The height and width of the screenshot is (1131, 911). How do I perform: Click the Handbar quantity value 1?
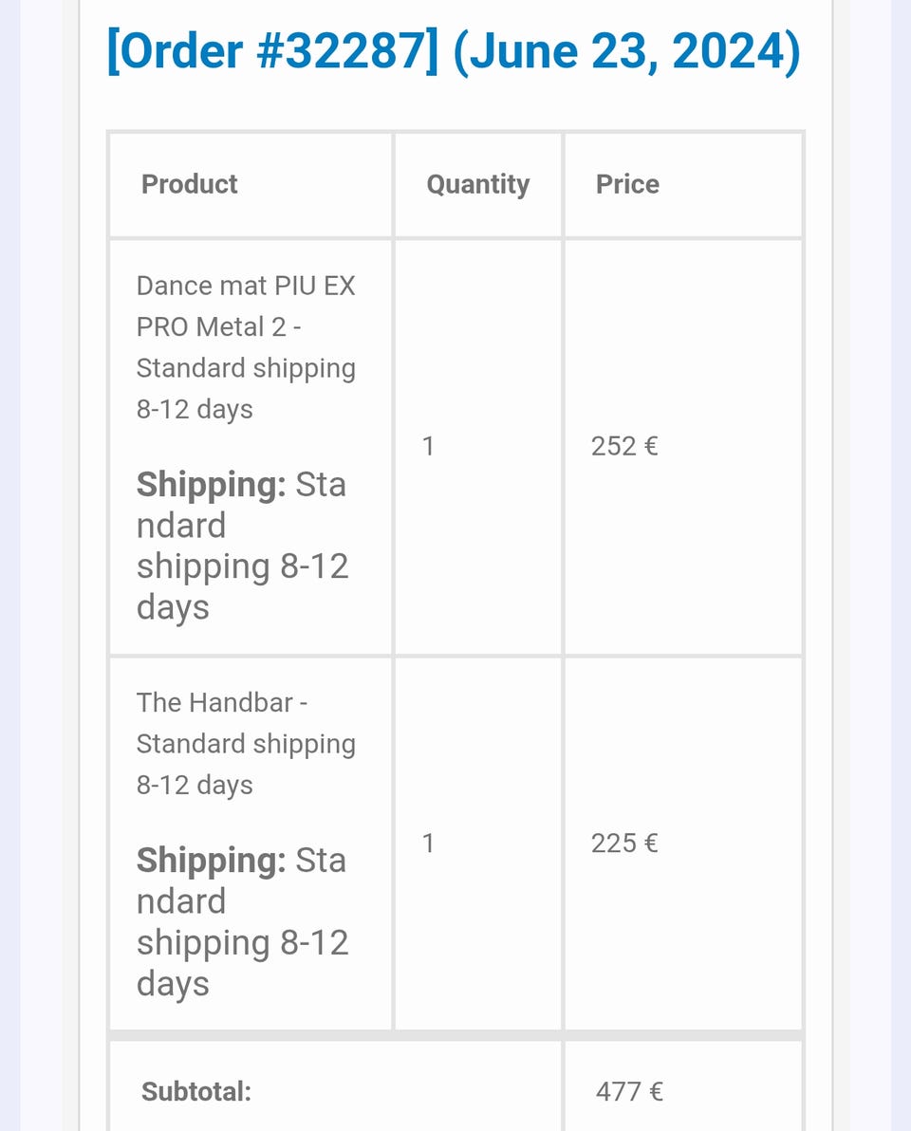[x=428, y=843]
